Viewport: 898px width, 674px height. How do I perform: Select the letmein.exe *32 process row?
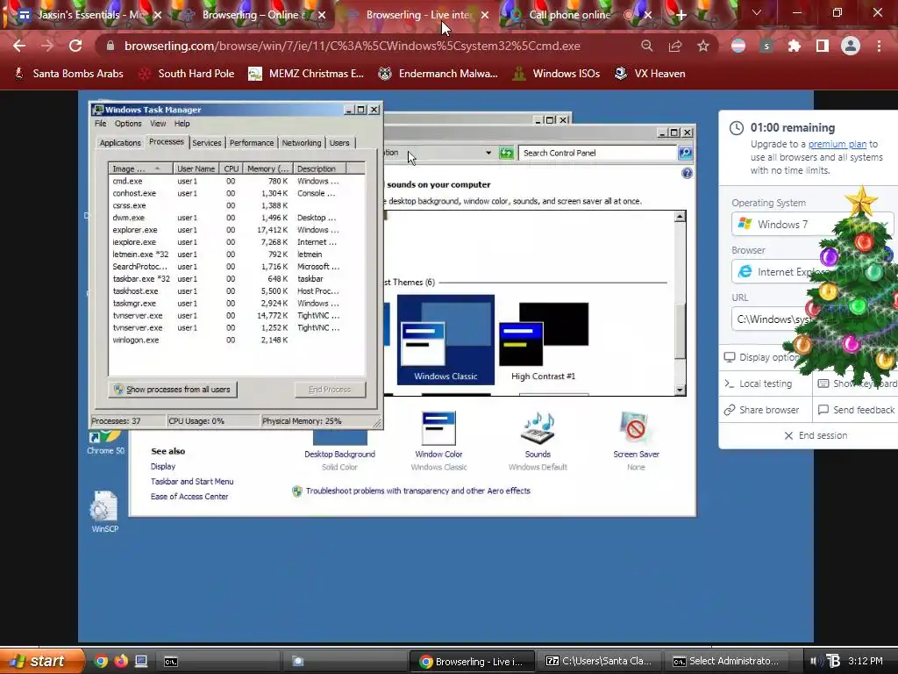236,254
